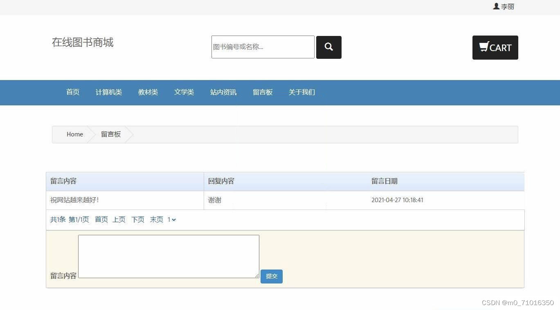Open the CART shopping cart
Screen dimensions: 560x310
[x=495, y=47]
